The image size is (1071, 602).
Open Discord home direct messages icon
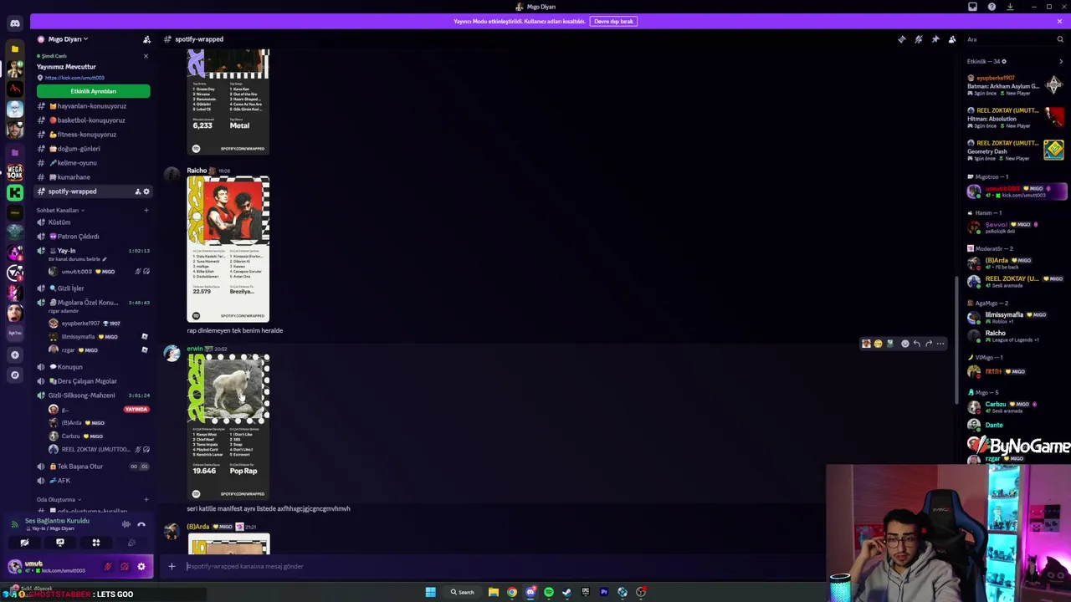[15, 23]
